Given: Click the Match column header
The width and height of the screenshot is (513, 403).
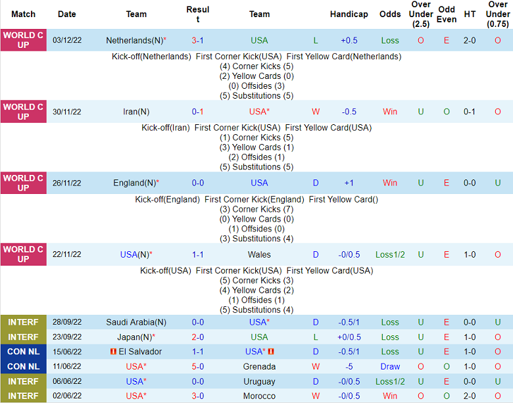Looking at the screenshot, I should [23, 14].
